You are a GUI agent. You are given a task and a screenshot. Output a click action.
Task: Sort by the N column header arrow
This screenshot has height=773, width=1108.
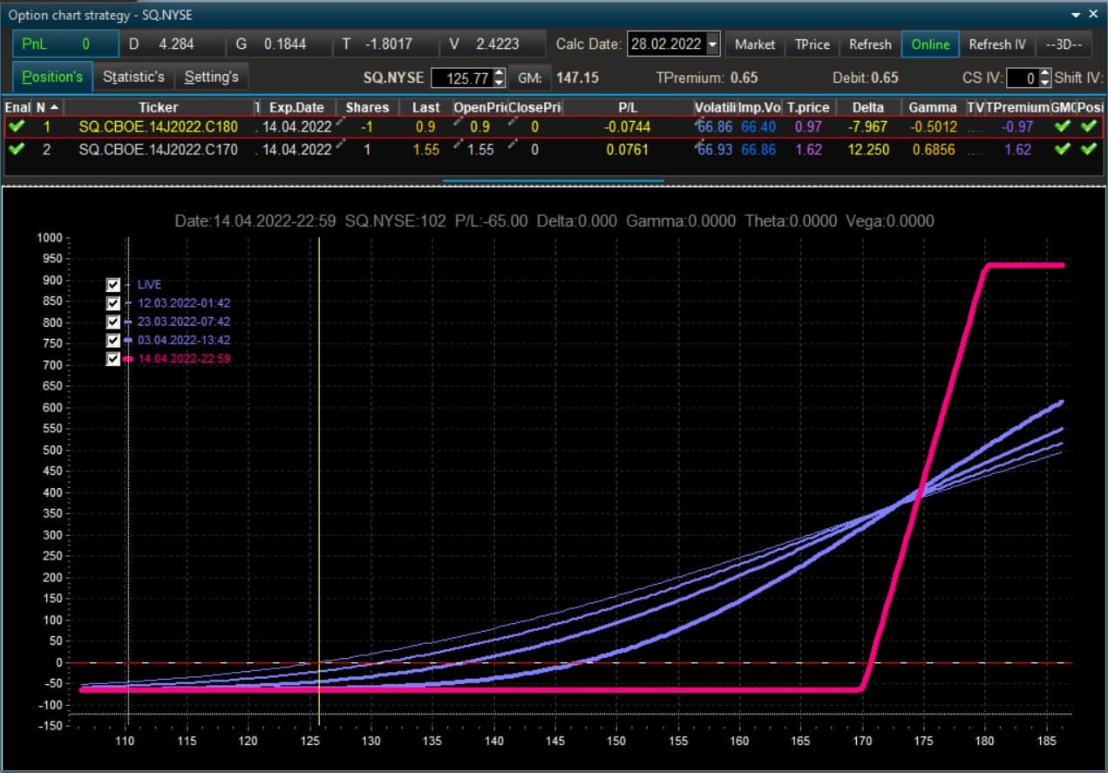point(54,107)
